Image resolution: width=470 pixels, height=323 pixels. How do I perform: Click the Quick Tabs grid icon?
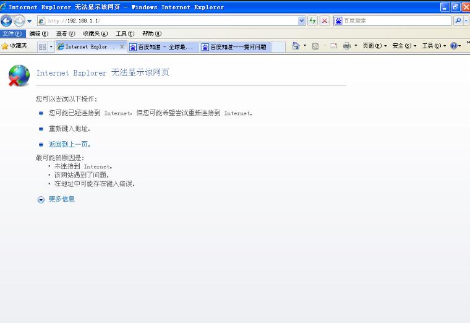point(42,47)
